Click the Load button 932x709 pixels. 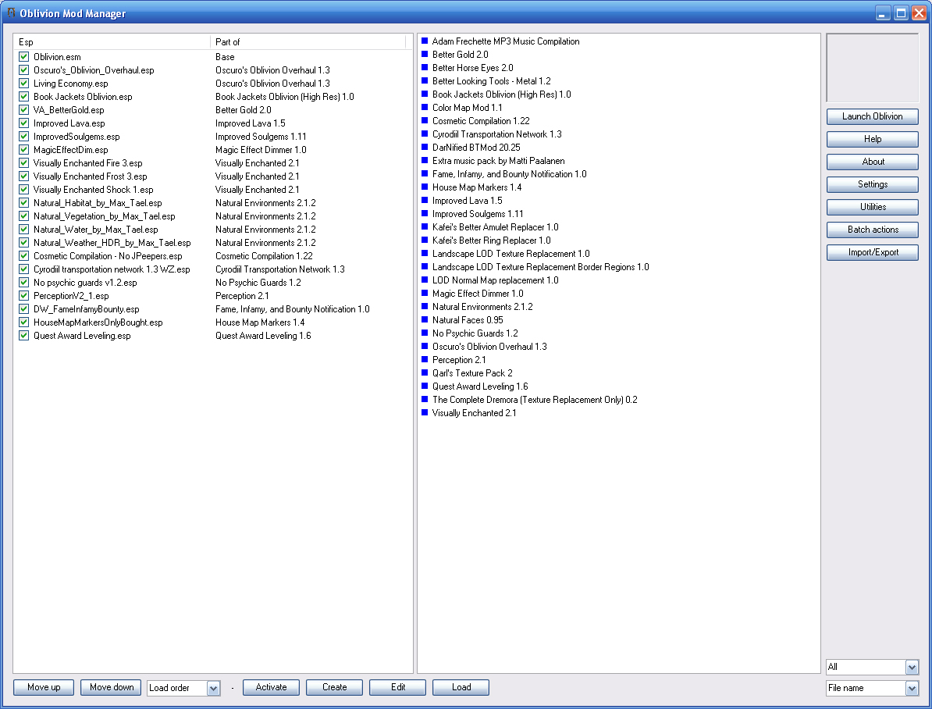[461, 688]
